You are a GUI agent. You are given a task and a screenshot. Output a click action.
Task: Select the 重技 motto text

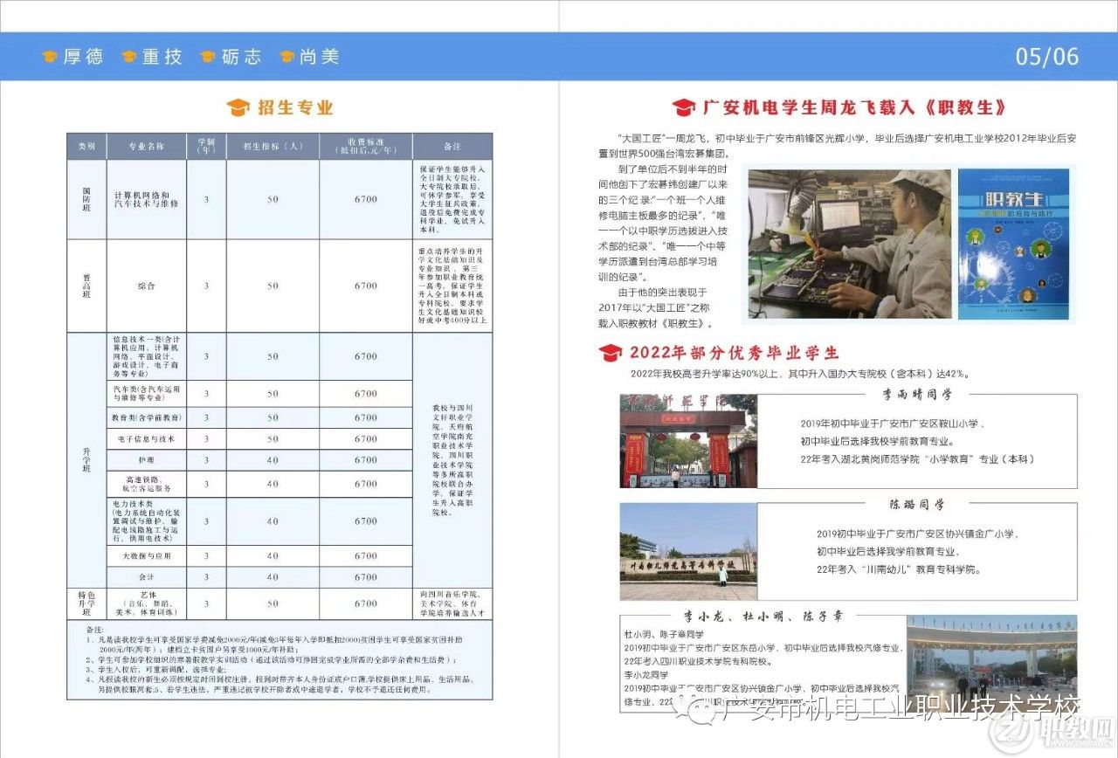pyautogui.click(x=162, y=57)
